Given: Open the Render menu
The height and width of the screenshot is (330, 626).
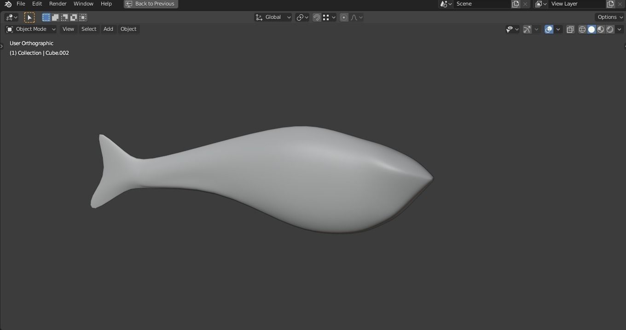Looking at the screenshot, I should pos(58,4).
